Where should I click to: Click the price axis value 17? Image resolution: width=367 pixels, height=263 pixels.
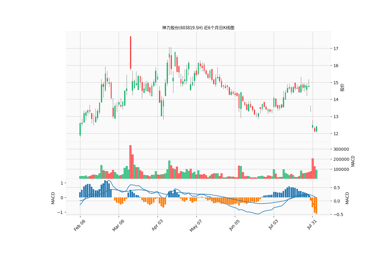(x=335, y=49)
